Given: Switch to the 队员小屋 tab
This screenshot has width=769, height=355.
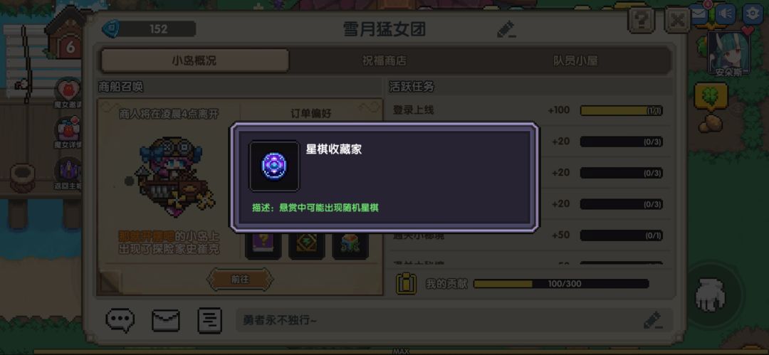Looking at the screenshot, I should [x=575, y=60].
